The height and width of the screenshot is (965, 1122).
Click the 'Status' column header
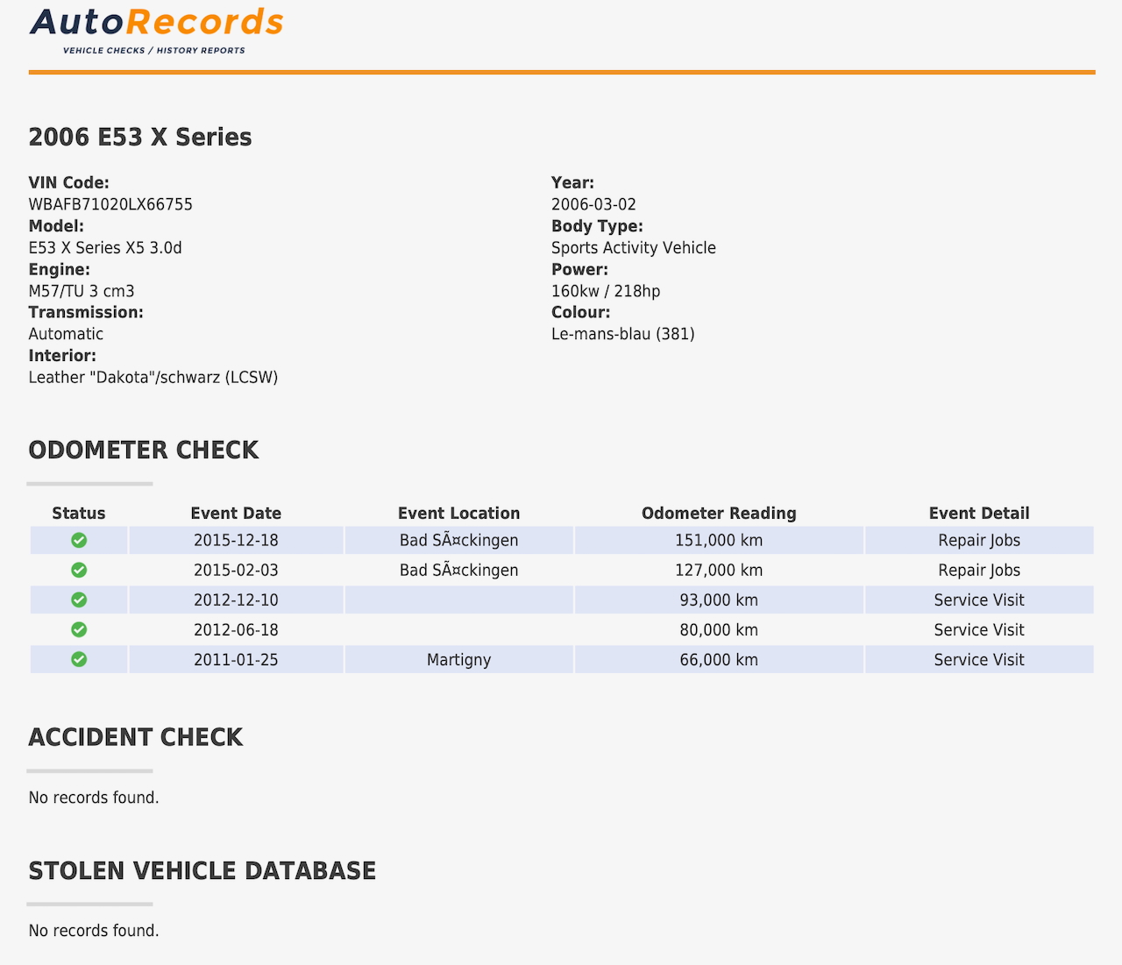[79, 514]
